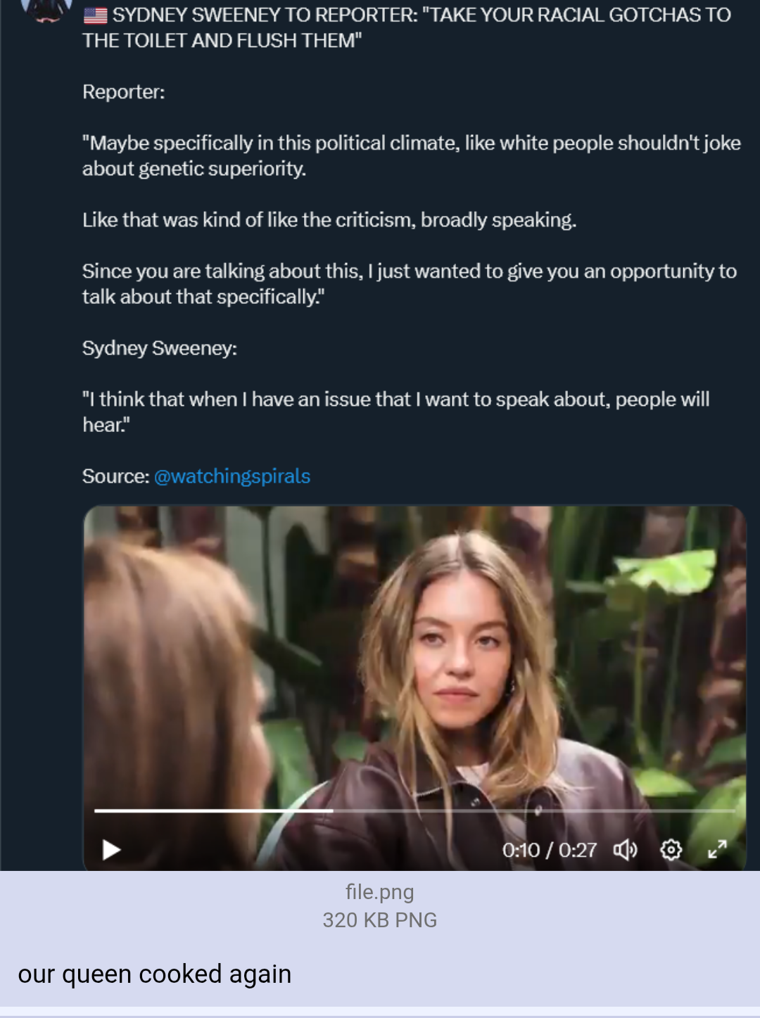Select the "our queen cooked again" message
760x1018 pixels.
click(x=155, y=974)
